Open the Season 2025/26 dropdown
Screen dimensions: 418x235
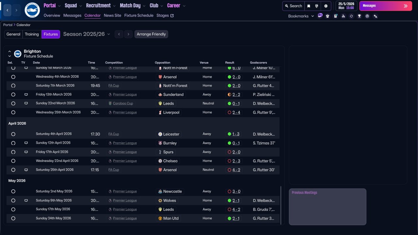(x=87, y=34)
